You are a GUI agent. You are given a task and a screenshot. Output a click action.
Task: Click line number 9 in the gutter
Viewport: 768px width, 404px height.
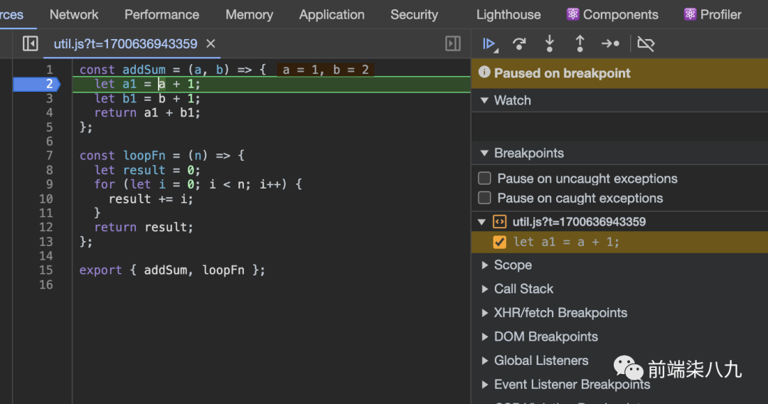pos(46,184)
